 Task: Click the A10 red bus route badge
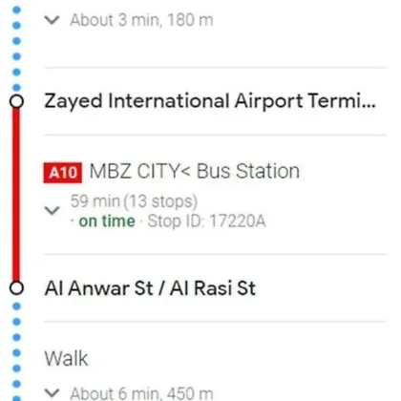click(63, 173)
